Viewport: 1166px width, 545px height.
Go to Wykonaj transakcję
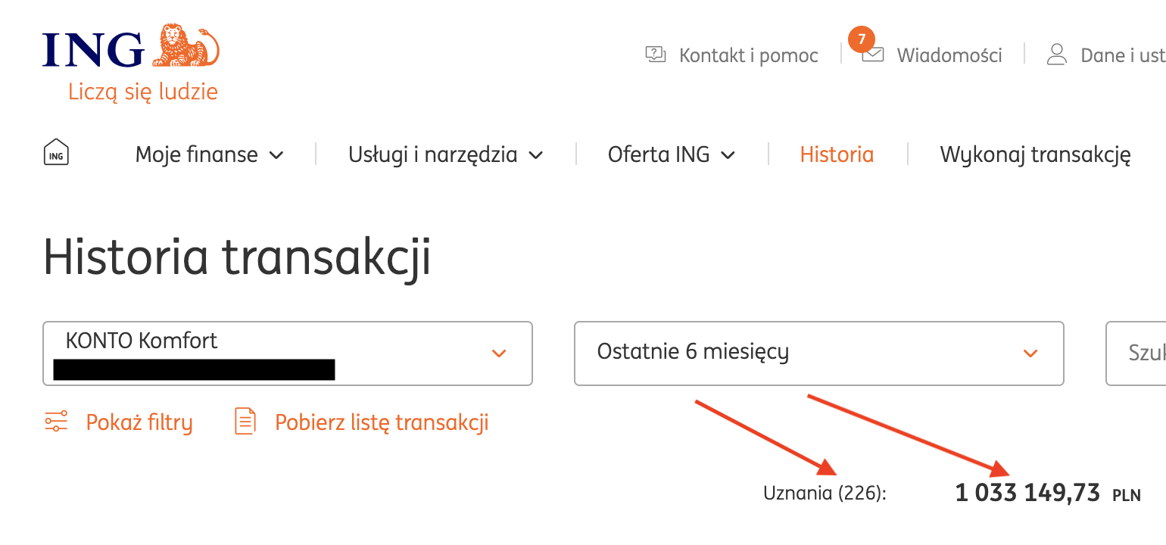1035,155
